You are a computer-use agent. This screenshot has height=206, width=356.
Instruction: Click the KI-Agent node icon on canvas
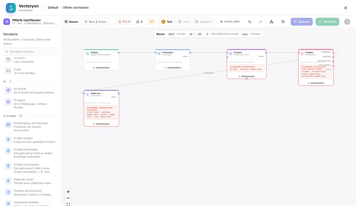click(231, 54)
